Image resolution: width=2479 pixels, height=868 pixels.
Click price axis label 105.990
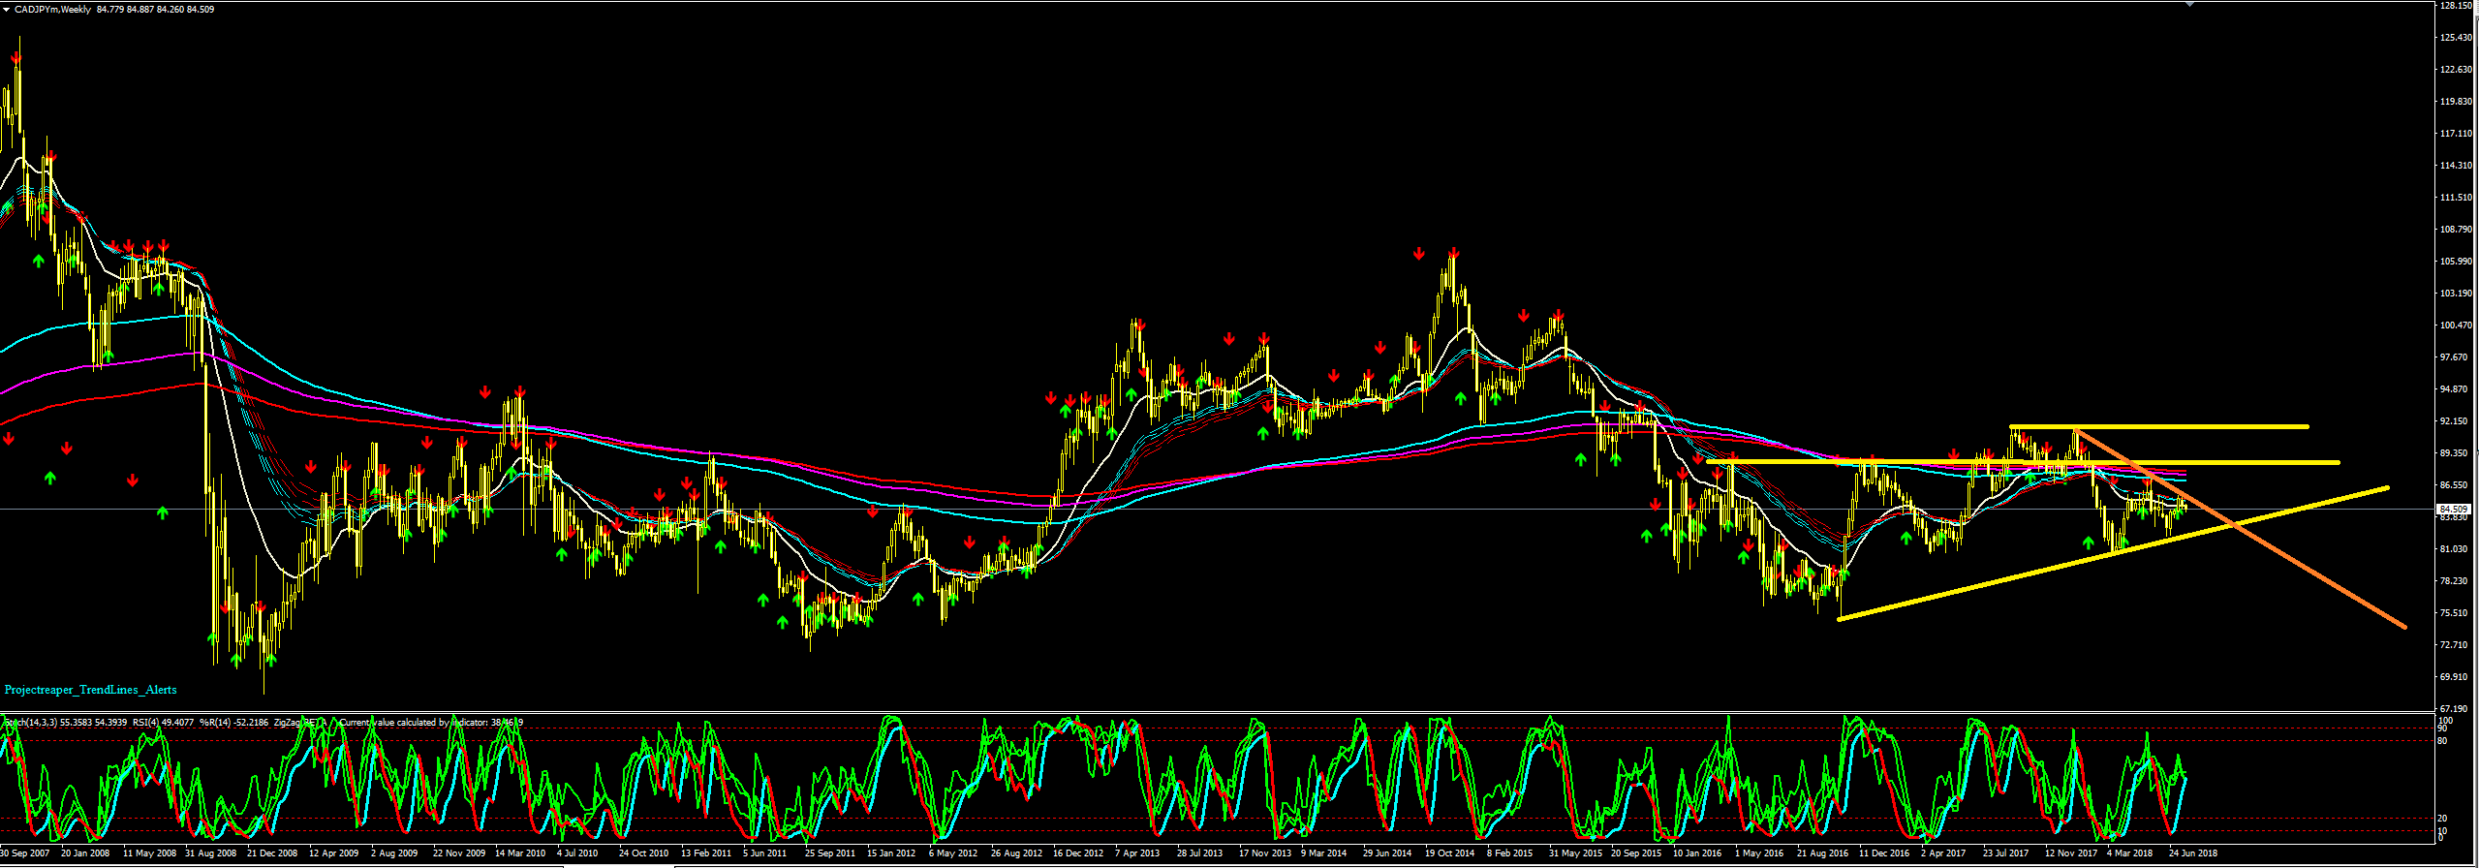[2456, 262]
